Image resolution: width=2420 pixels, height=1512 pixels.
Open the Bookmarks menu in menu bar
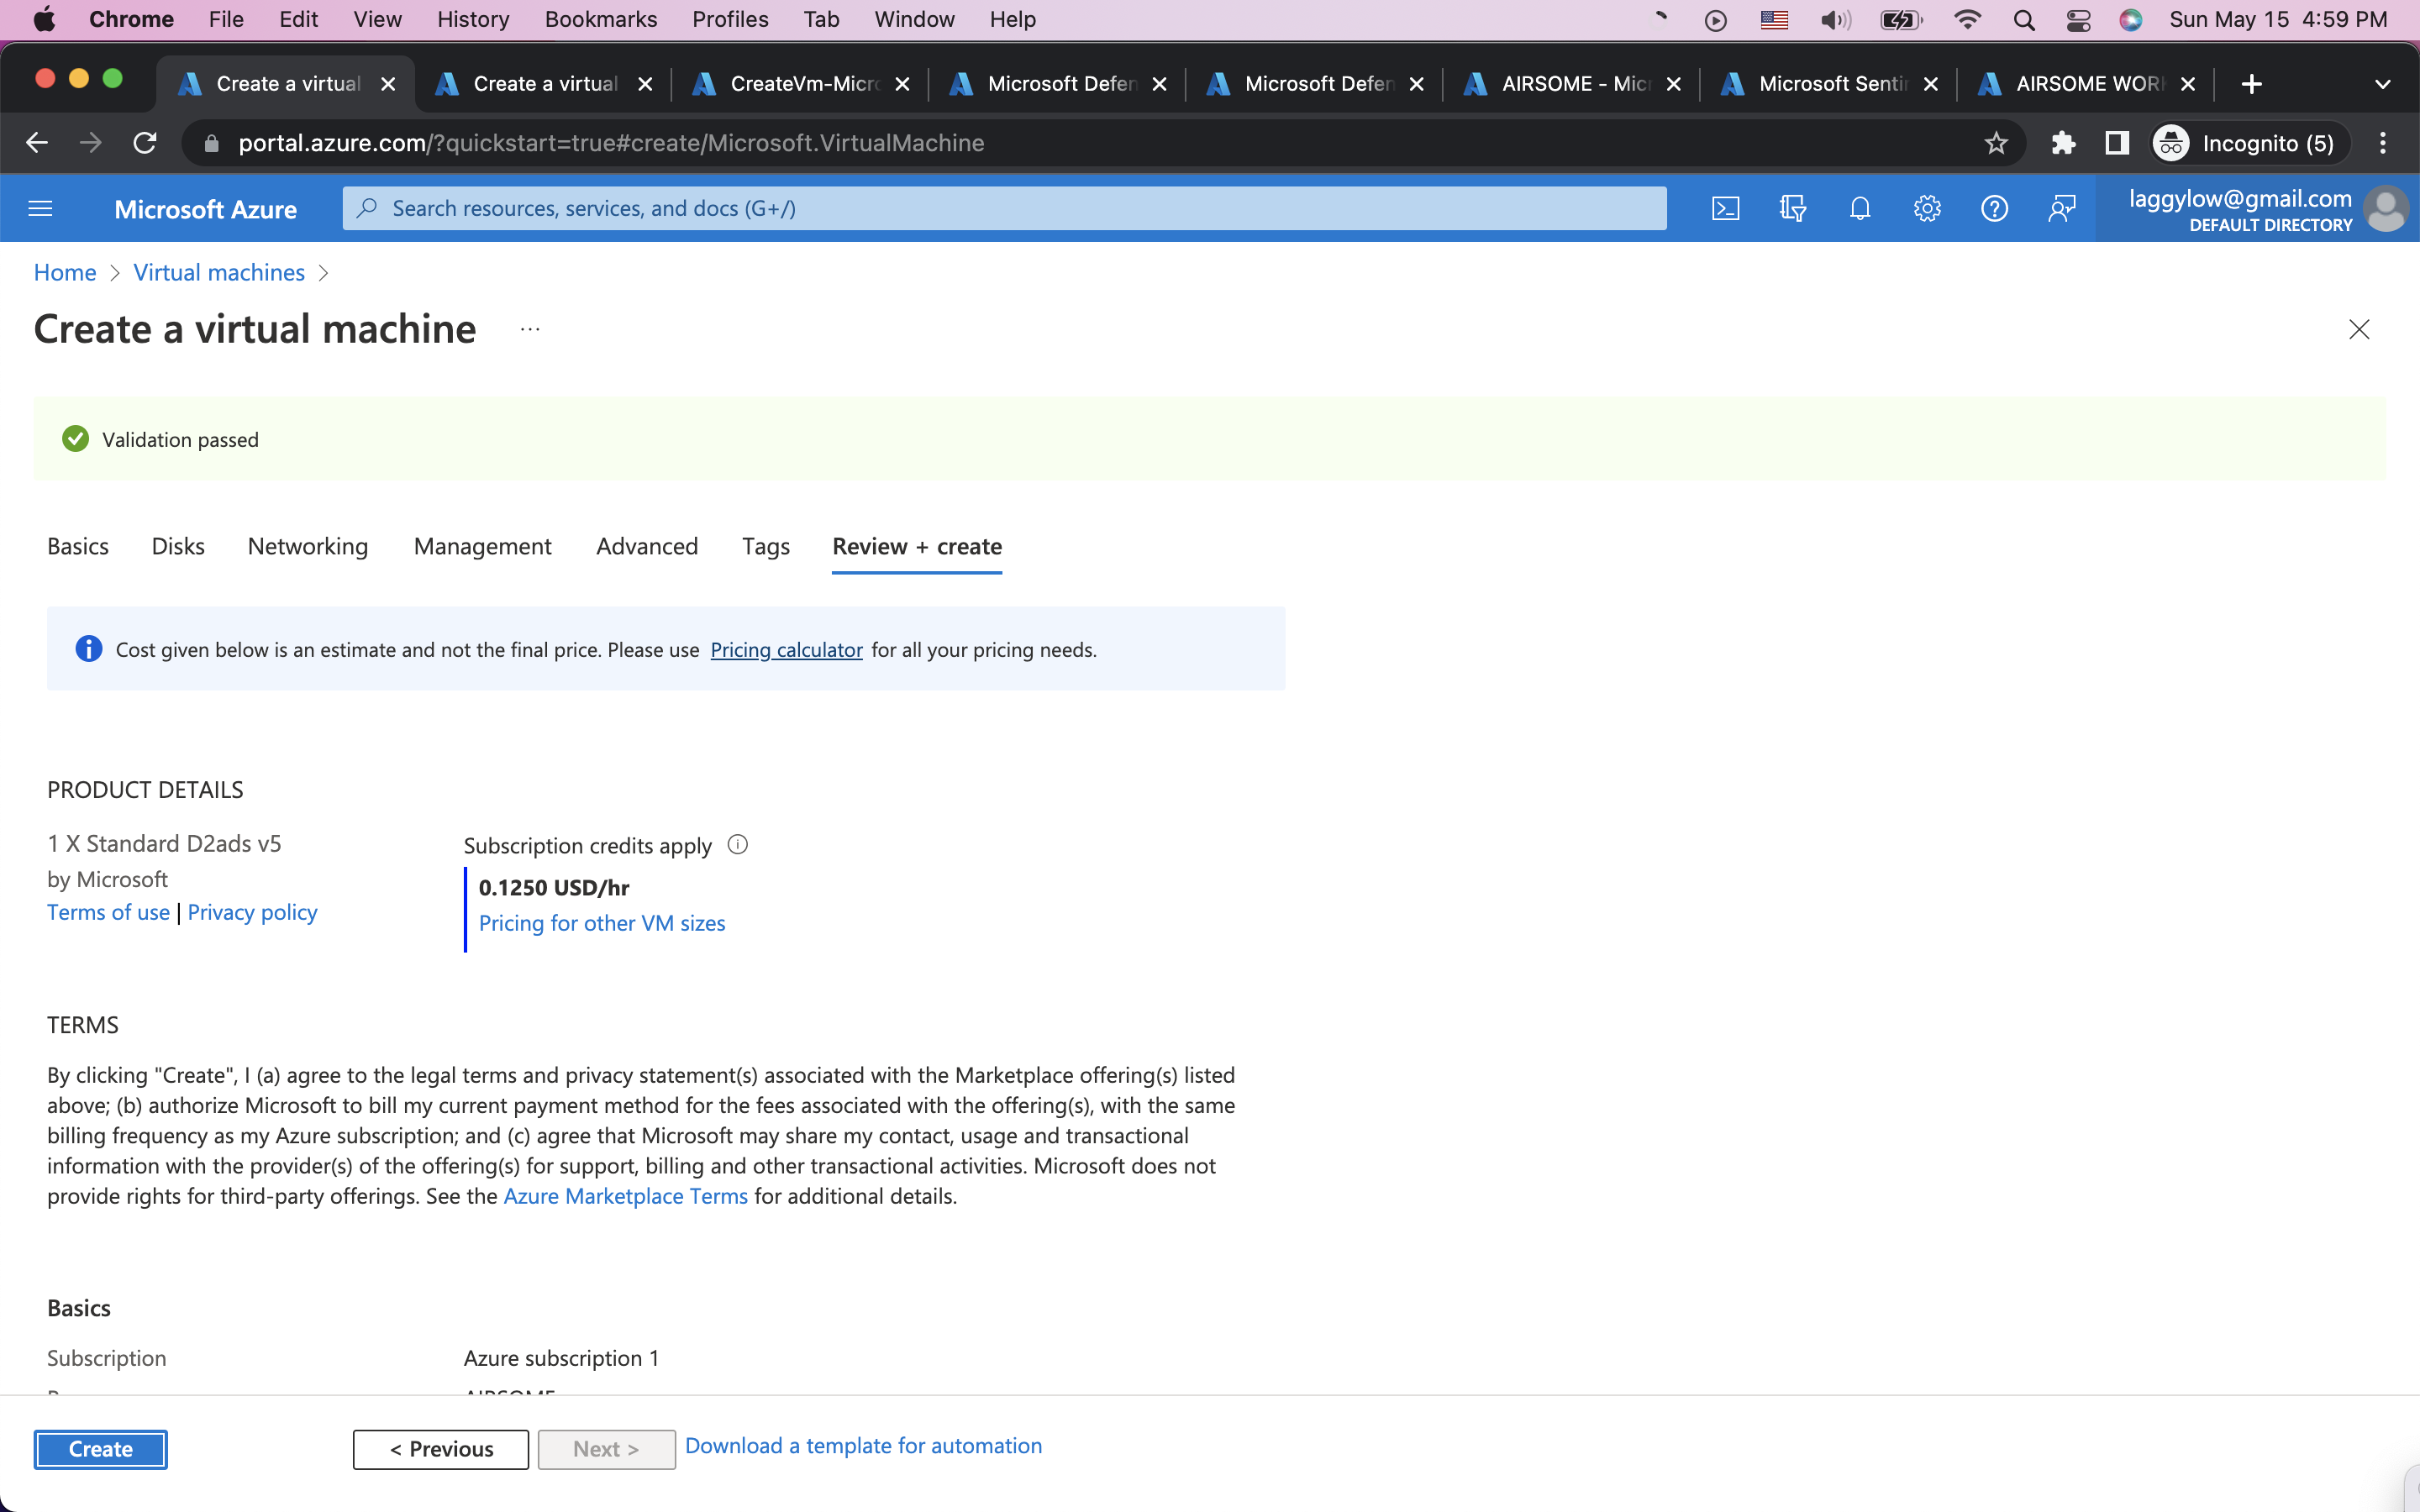[600, 19]
